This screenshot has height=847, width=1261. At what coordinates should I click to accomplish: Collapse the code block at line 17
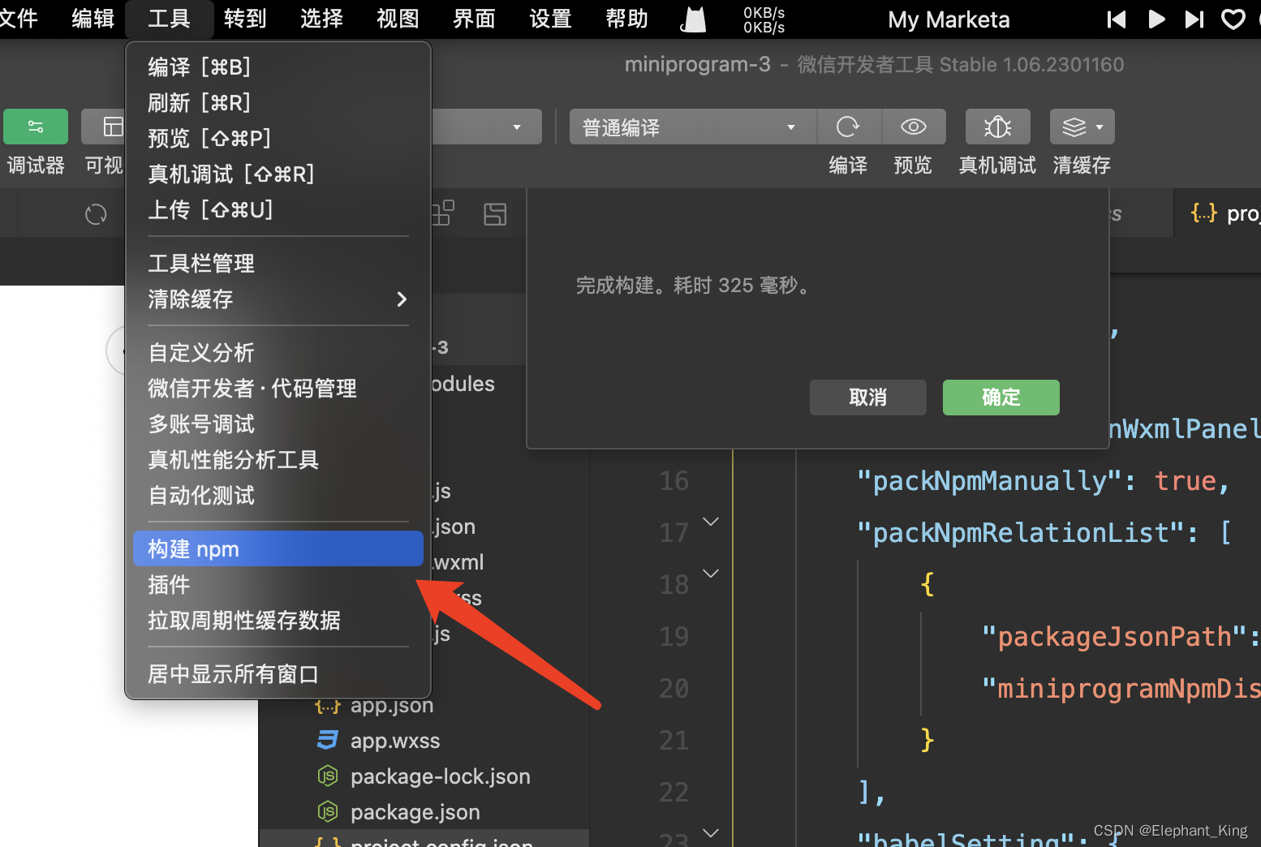[711, 522]
